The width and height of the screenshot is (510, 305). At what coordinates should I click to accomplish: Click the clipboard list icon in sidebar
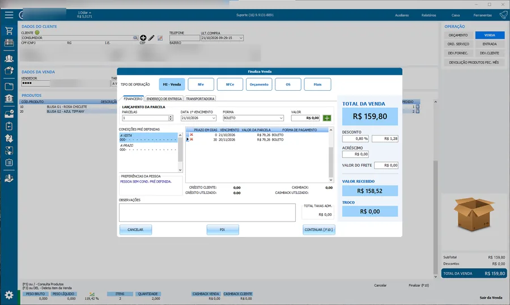[x=8, y=163]
